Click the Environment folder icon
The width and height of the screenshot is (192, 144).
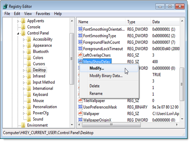(x=23, y=125)
